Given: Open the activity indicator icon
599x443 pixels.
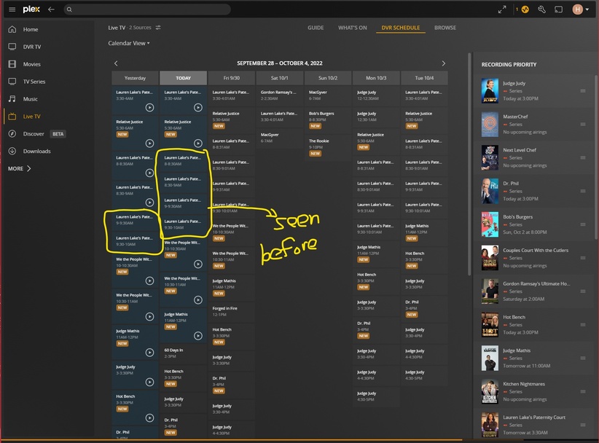Looking at the screenshot, I should (x=525, y=9).
